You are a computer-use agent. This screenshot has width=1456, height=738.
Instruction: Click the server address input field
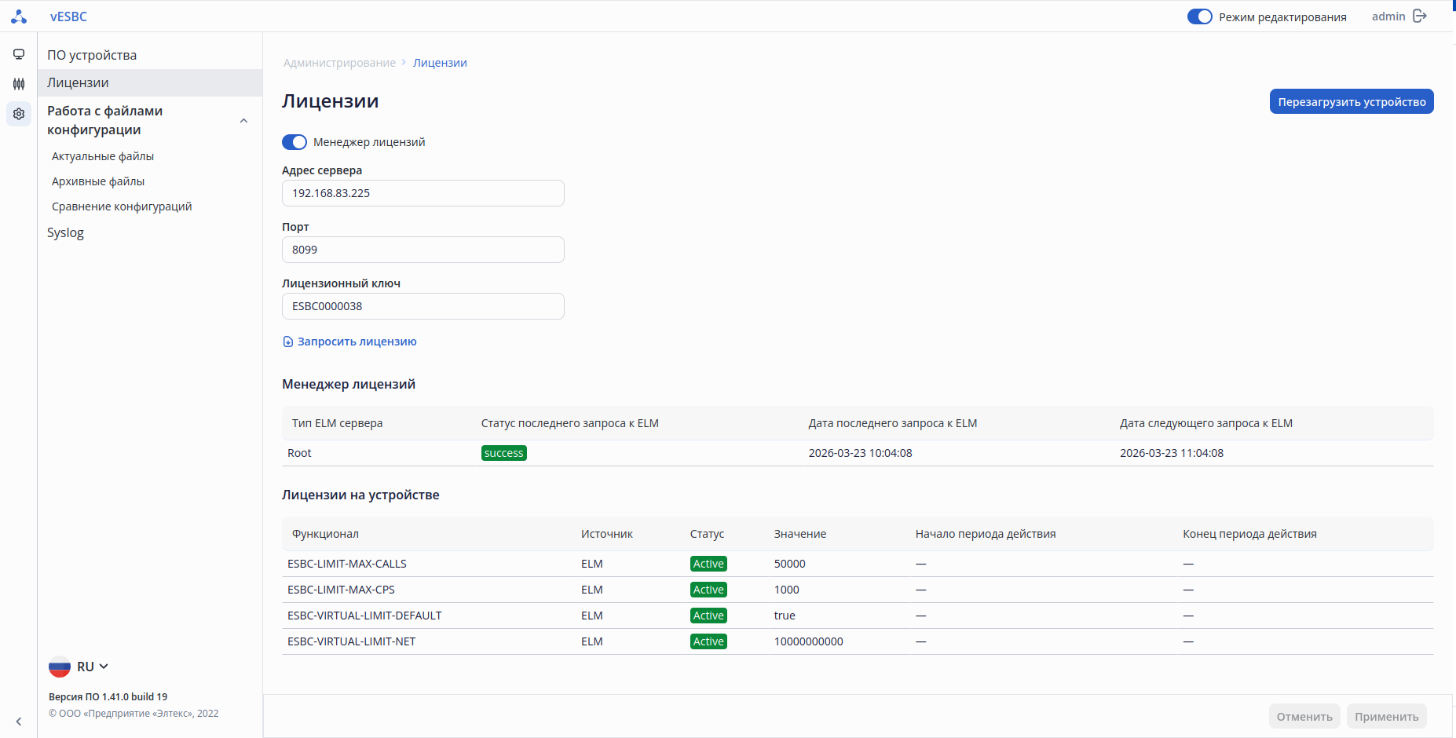pos(423,193)
